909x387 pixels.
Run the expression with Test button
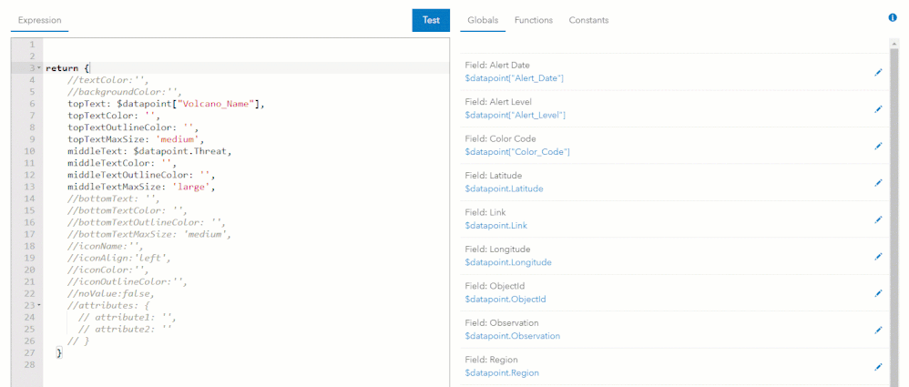click(x=431, y=20)
